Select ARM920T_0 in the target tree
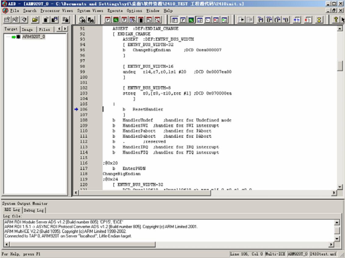The image size is (345, 258). point(33,37)
